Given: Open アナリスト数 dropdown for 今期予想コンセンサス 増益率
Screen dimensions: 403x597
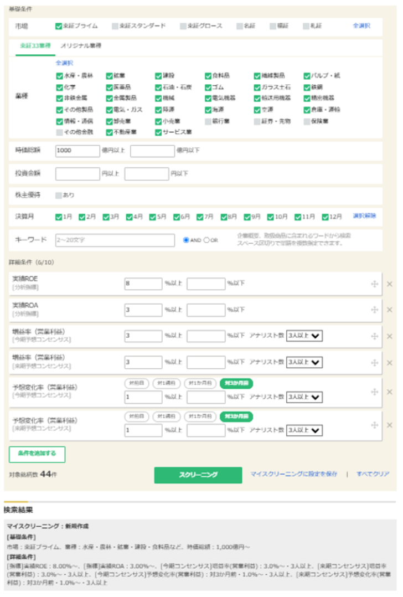Looking at the screenshot, I should point(304,336).
